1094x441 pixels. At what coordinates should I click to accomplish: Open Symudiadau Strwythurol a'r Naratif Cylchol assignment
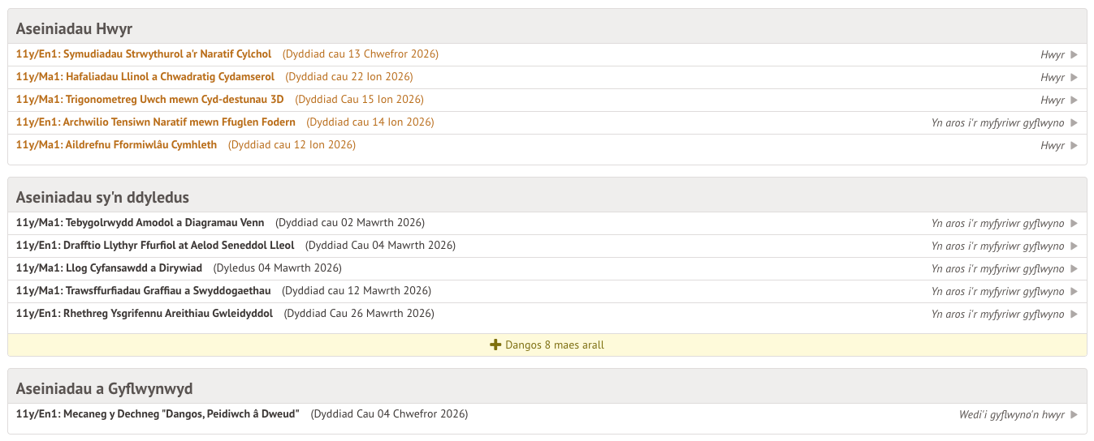point(144,54)
